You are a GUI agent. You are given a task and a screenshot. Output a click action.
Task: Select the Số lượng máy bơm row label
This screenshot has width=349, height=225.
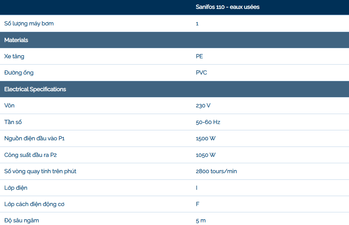click(29, 24)
